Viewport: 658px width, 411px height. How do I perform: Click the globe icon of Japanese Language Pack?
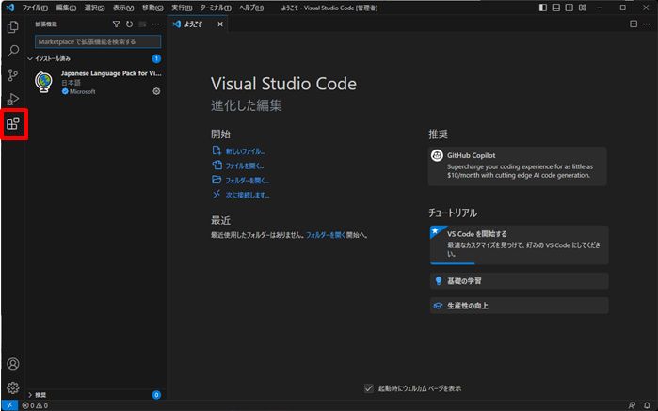44,82
